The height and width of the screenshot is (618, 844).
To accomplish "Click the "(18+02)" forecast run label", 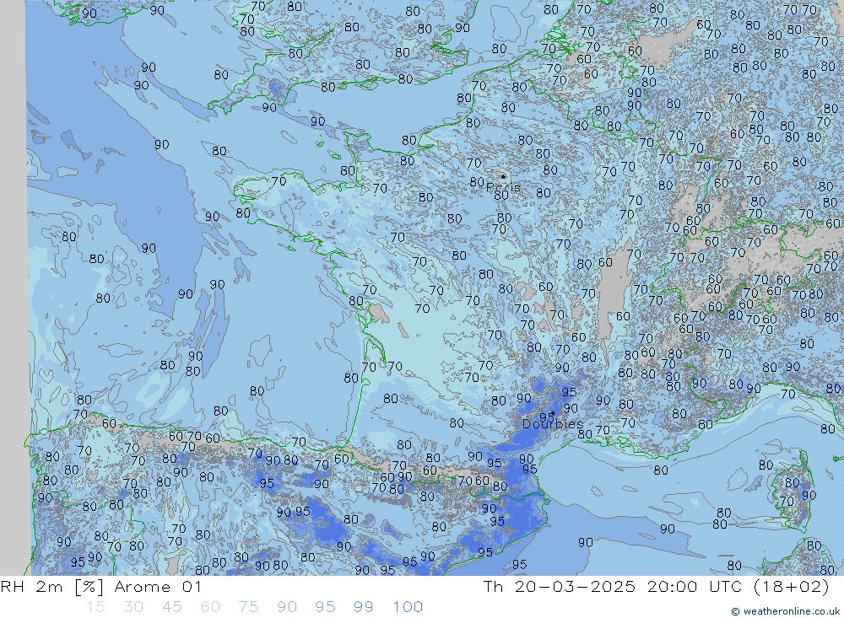I will pyautogui.click(x=792, y=587).
